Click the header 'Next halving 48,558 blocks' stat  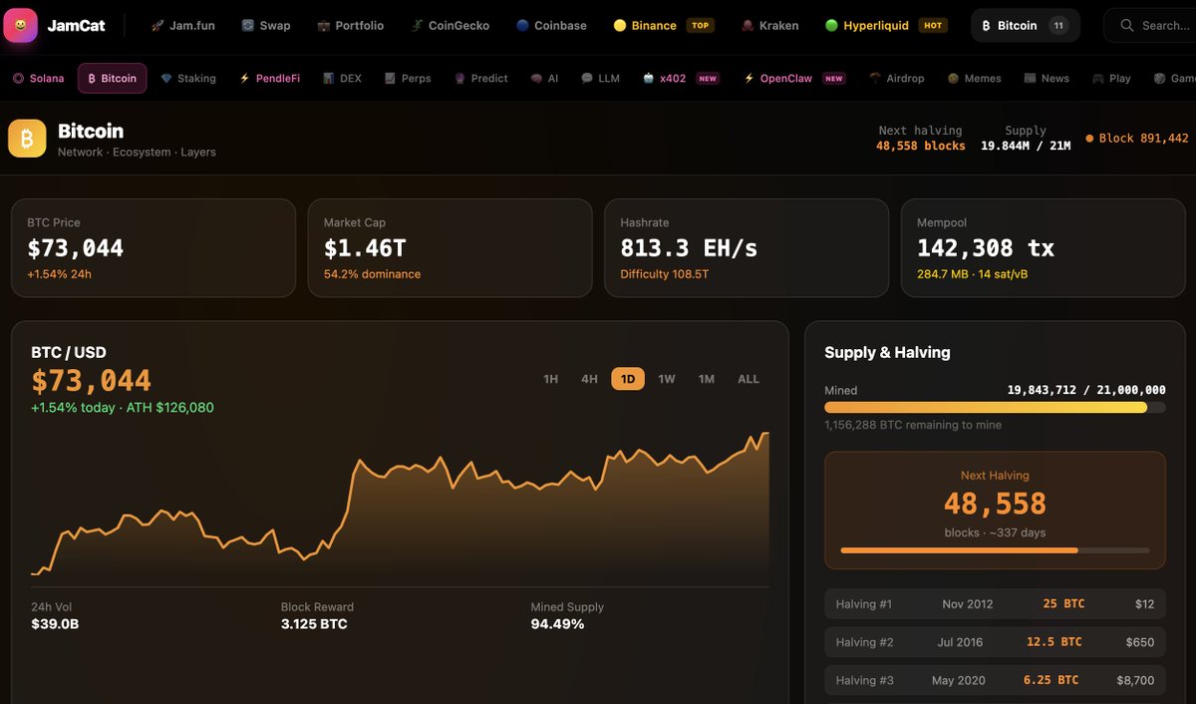(x=921, y=139)
